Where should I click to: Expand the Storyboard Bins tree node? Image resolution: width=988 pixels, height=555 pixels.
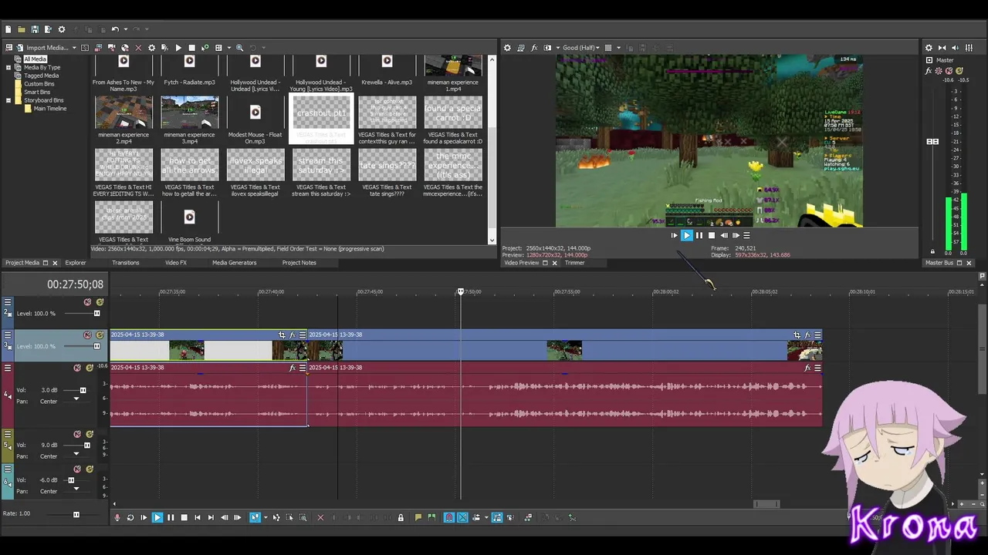(8, 100)
